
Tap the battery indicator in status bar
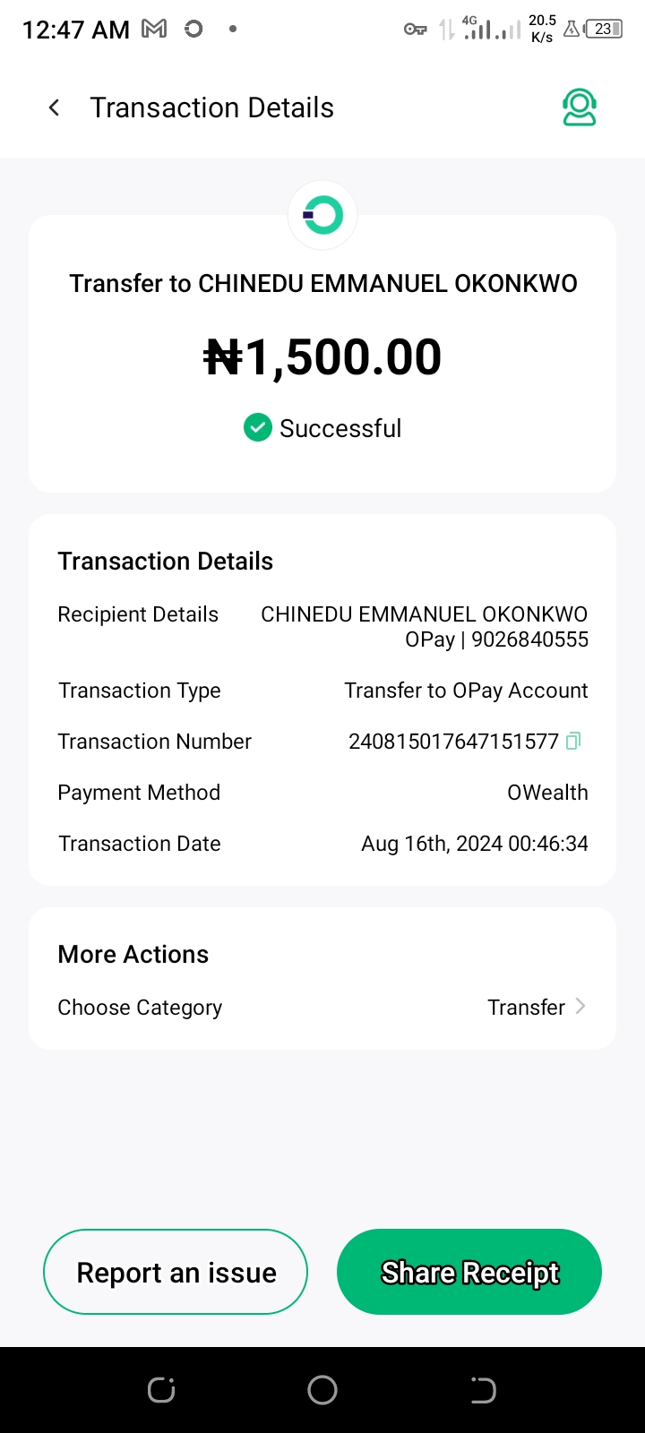[x=603, y=30]
